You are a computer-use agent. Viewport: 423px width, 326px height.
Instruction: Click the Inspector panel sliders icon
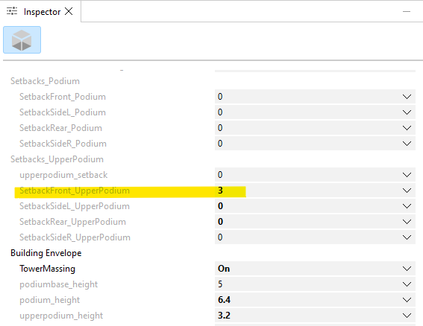click(x=12, y=12)
